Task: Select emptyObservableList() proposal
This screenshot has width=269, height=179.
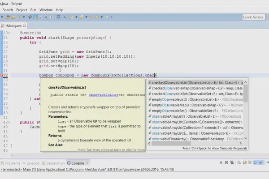Action: point(195,99)
